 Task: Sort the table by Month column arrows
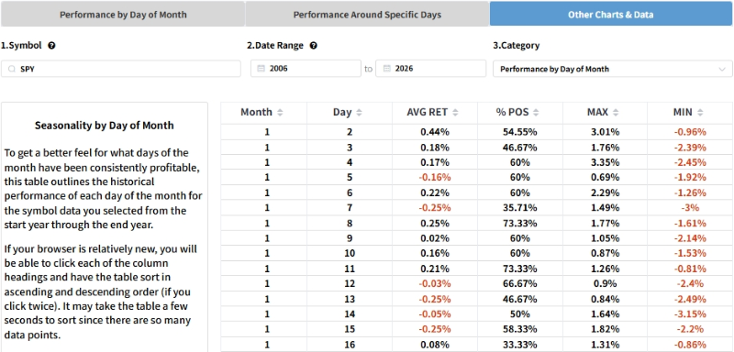(x=280, y=112)
